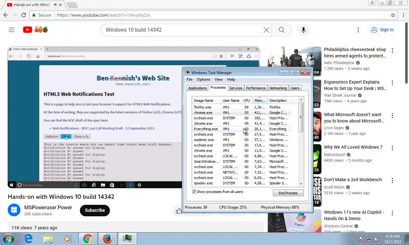The image size is (409, 245).
Task: Open options for Ergonomics Expert video
Action: coord(392,83)
